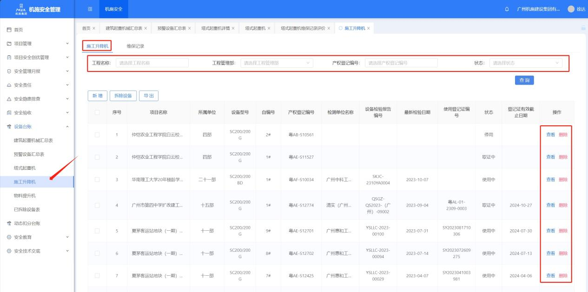Close the 建筑起重机械汇总表 tab
The width and height of the screenshot is (588, 292).
pyautogui.click(x=145, y=28)
